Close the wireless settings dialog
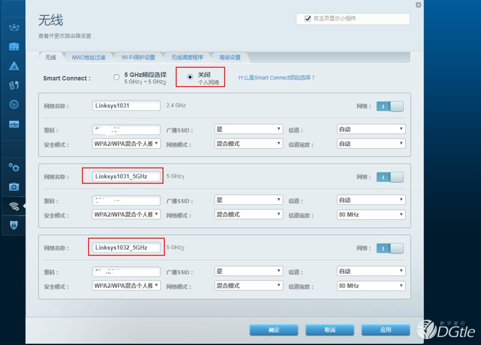 tap(418, 5)
